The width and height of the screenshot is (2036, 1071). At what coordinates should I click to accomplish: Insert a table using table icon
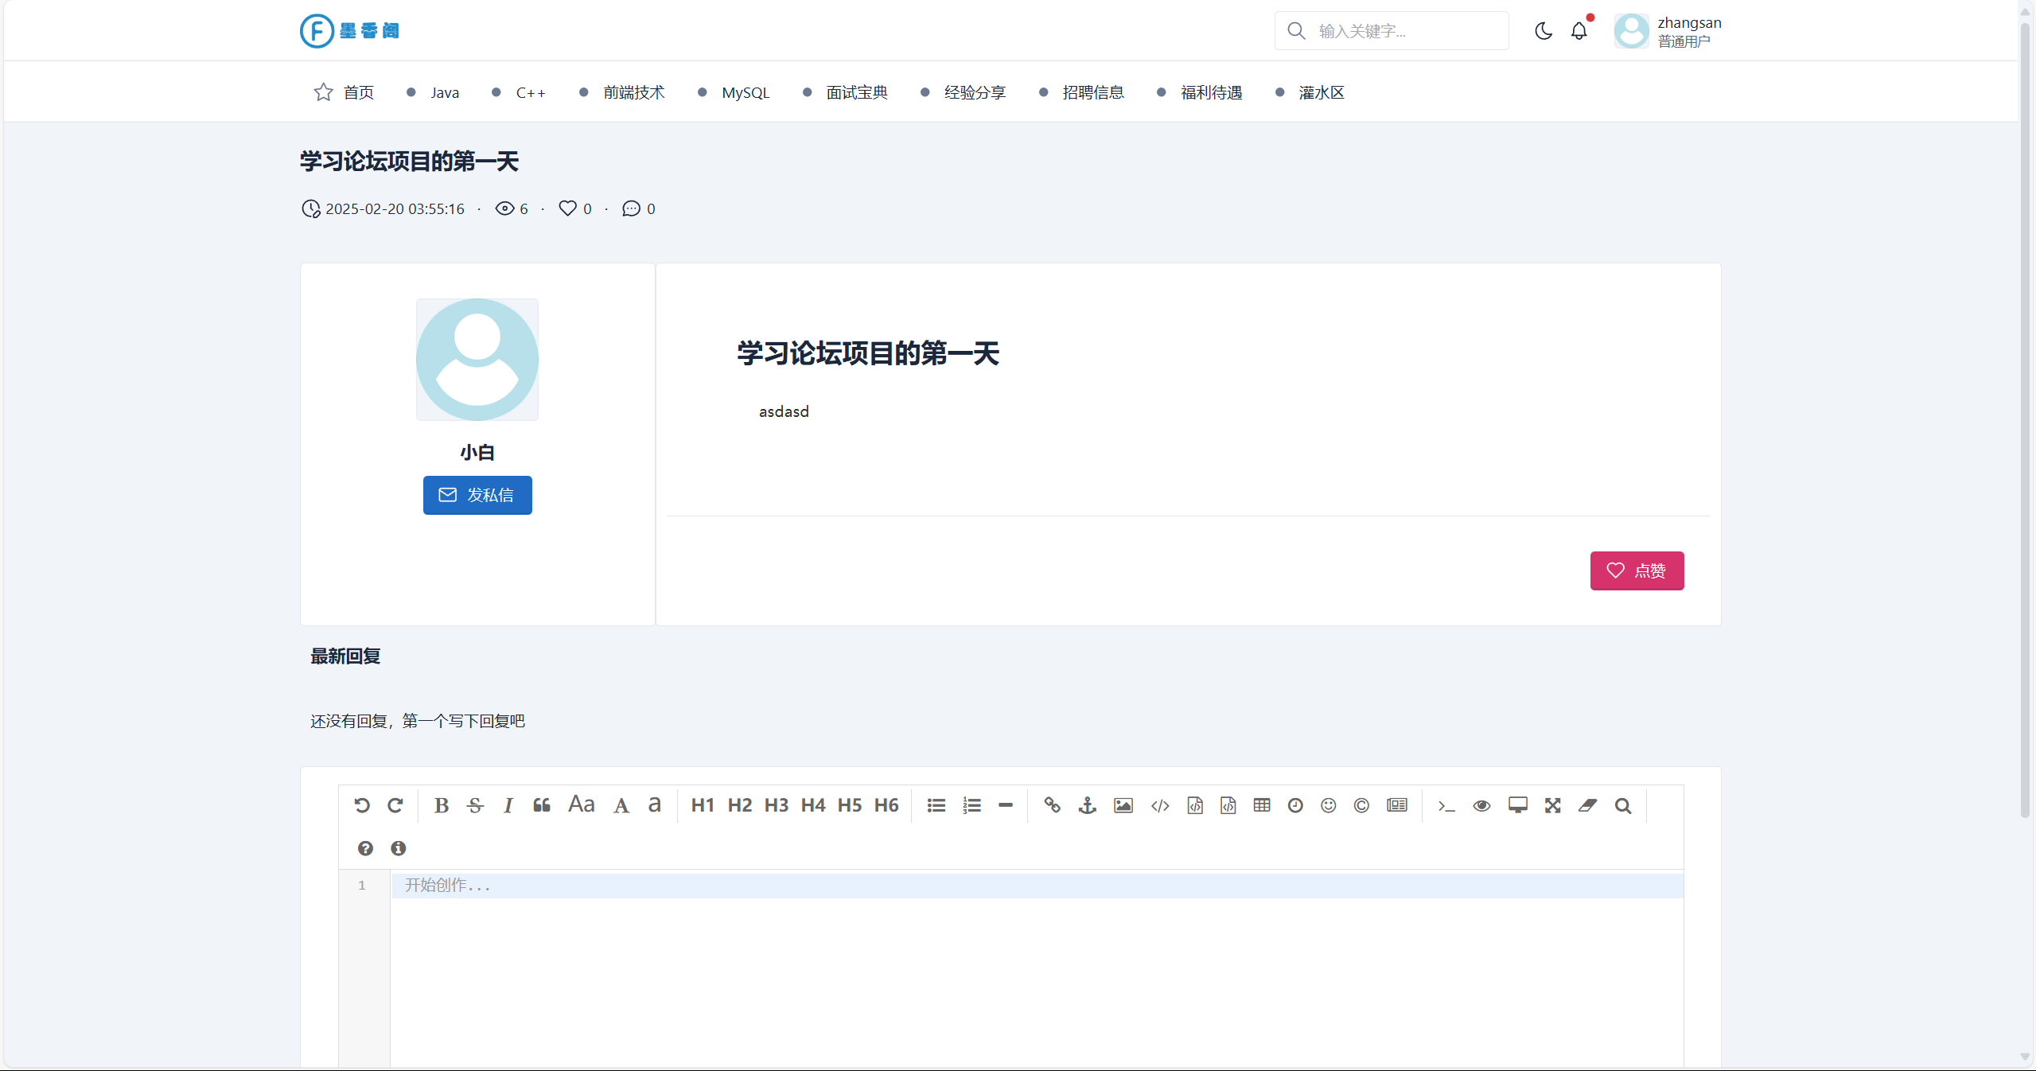pyautogui.click(x=1261, y=805)
